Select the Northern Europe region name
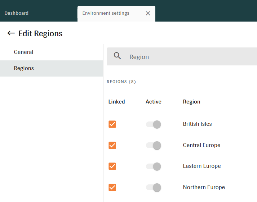Viewport: 257px width, 202px height. (204, 187)
